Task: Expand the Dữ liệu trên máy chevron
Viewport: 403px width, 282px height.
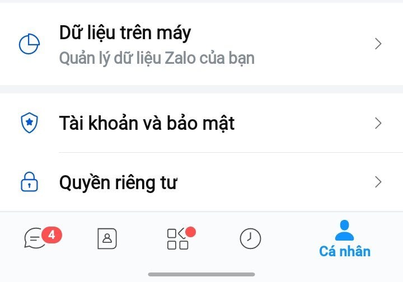Action: pyautogui.click(x=378, y=44)
